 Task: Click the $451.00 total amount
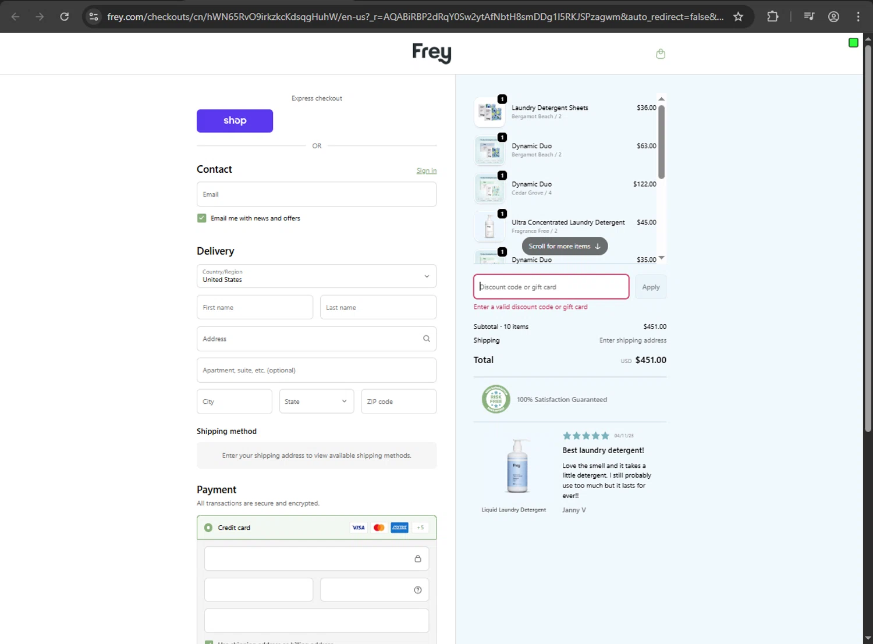click(651, 360)
